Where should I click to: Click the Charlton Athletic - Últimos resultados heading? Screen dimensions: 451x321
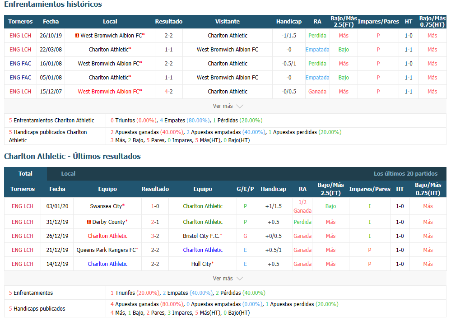coord(72,157)
